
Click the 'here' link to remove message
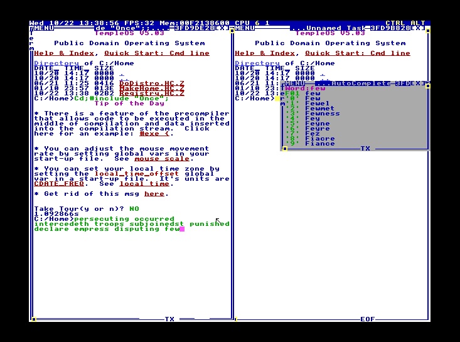(x=154, y=194)
